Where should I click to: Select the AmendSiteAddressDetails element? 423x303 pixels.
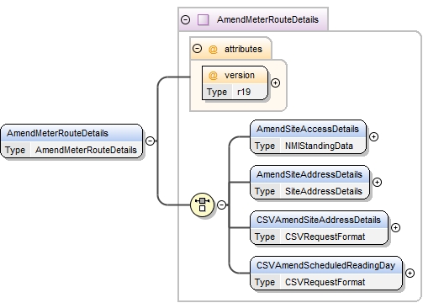309,183
